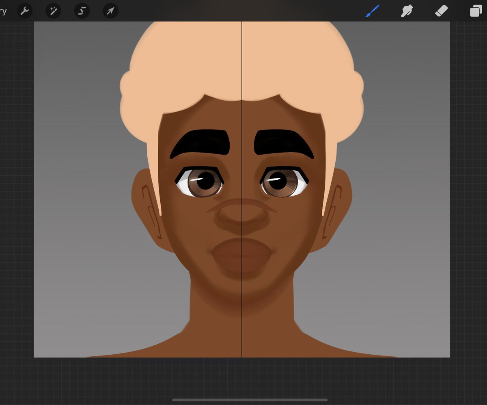
Task: Select the Smudge finger tool
Action: click(407, 11)
